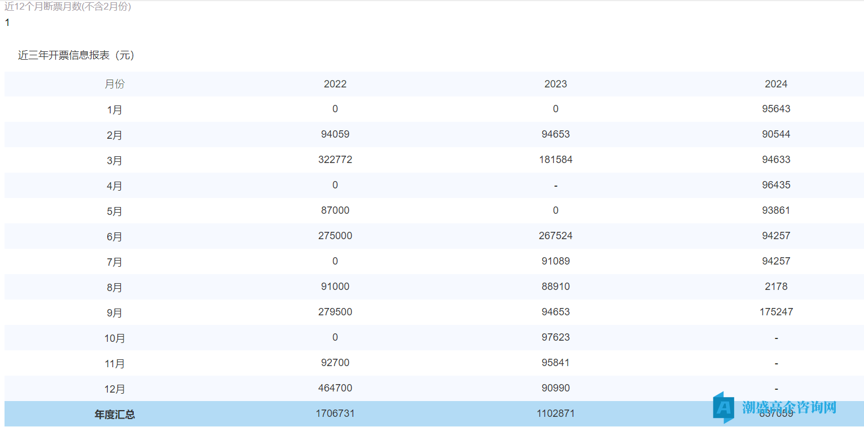The width and height of the screenshot is (864, 427).
Task: Click the 年度汇总 summary row label
Action: pyautogui.click(x=115, y=414)
